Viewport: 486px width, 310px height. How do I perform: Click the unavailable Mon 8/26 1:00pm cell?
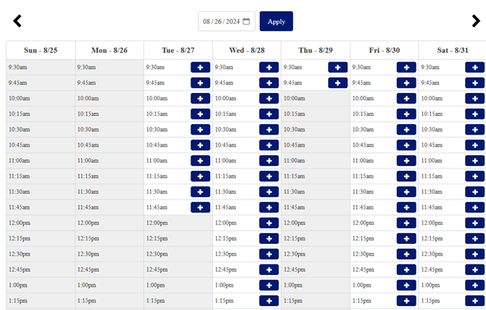click(x=109, y=285)
